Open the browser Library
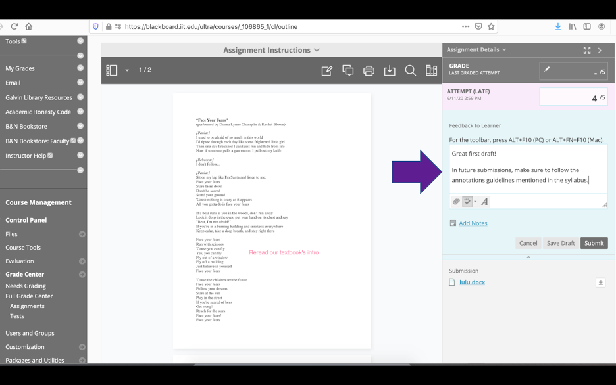The image size is (616, 385). tap(573, 26)
